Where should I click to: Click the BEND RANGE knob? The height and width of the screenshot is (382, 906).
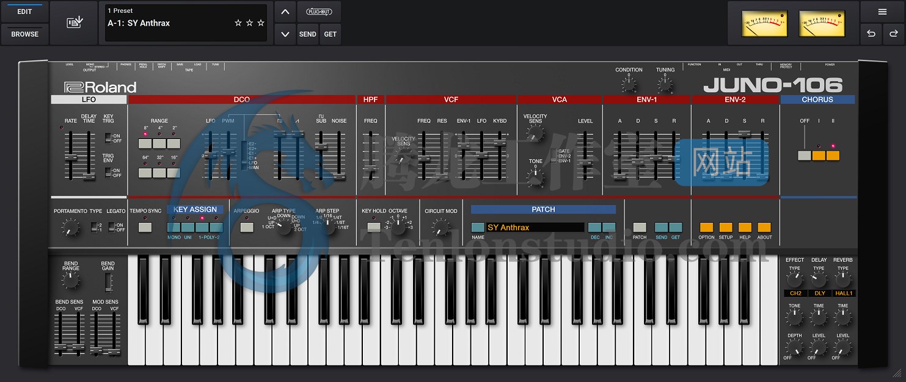70,281
